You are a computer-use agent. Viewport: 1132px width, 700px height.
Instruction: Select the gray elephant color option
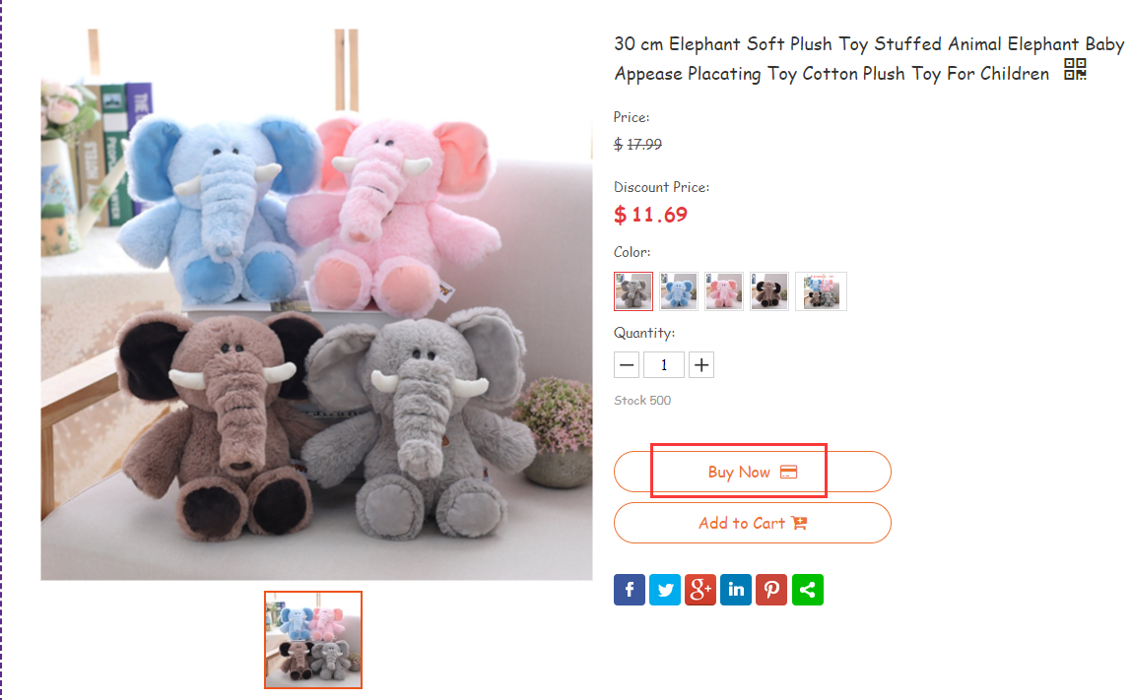click(633, 291)
